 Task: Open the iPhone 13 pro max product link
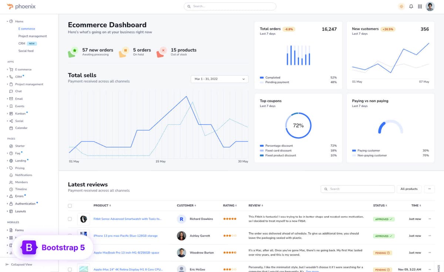click(125, 236)
